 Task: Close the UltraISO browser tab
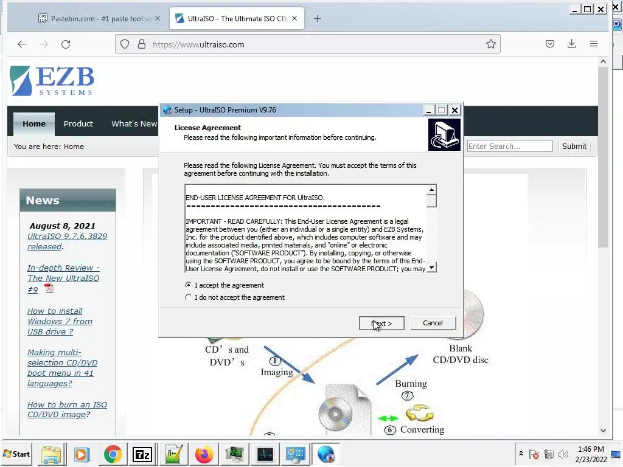pyautogui.click(x=294, y=18)
